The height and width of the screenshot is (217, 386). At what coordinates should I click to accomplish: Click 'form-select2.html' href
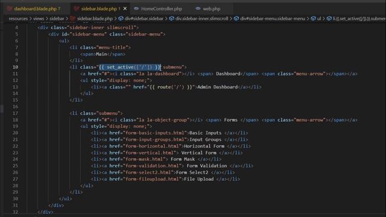click(x=149, y=173)
